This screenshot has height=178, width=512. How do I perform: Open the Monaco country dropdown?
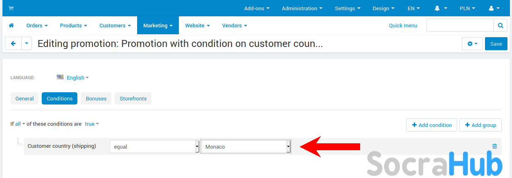pos(246,147)
